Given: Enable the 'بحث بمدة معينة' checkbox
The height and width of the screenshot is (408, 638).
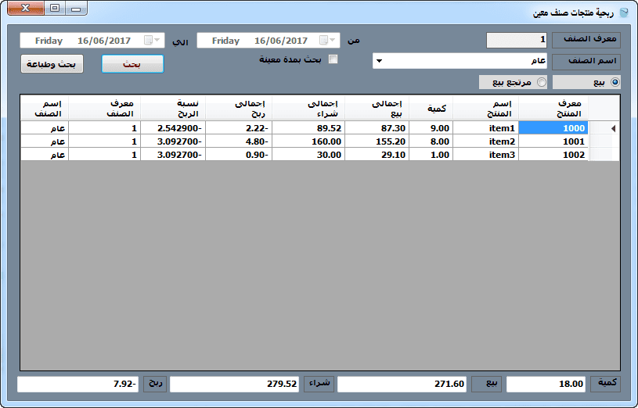Looking at the screenshot, I should pyautogui.click(x=333, y=59).
